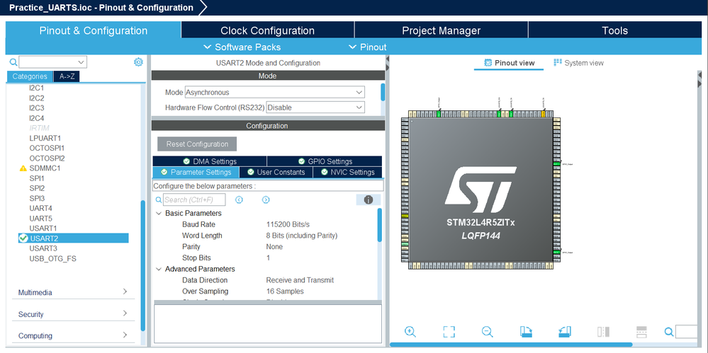This screenshot has width=708, height=353.
Task: Click the parameter info icon
Action: pos(369,199)
